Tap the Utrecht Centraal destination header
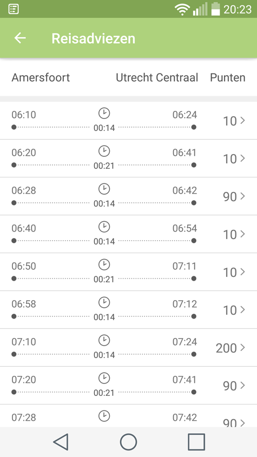Image resolution: width=257 pixels, height=457 pixels. [157, 77]
